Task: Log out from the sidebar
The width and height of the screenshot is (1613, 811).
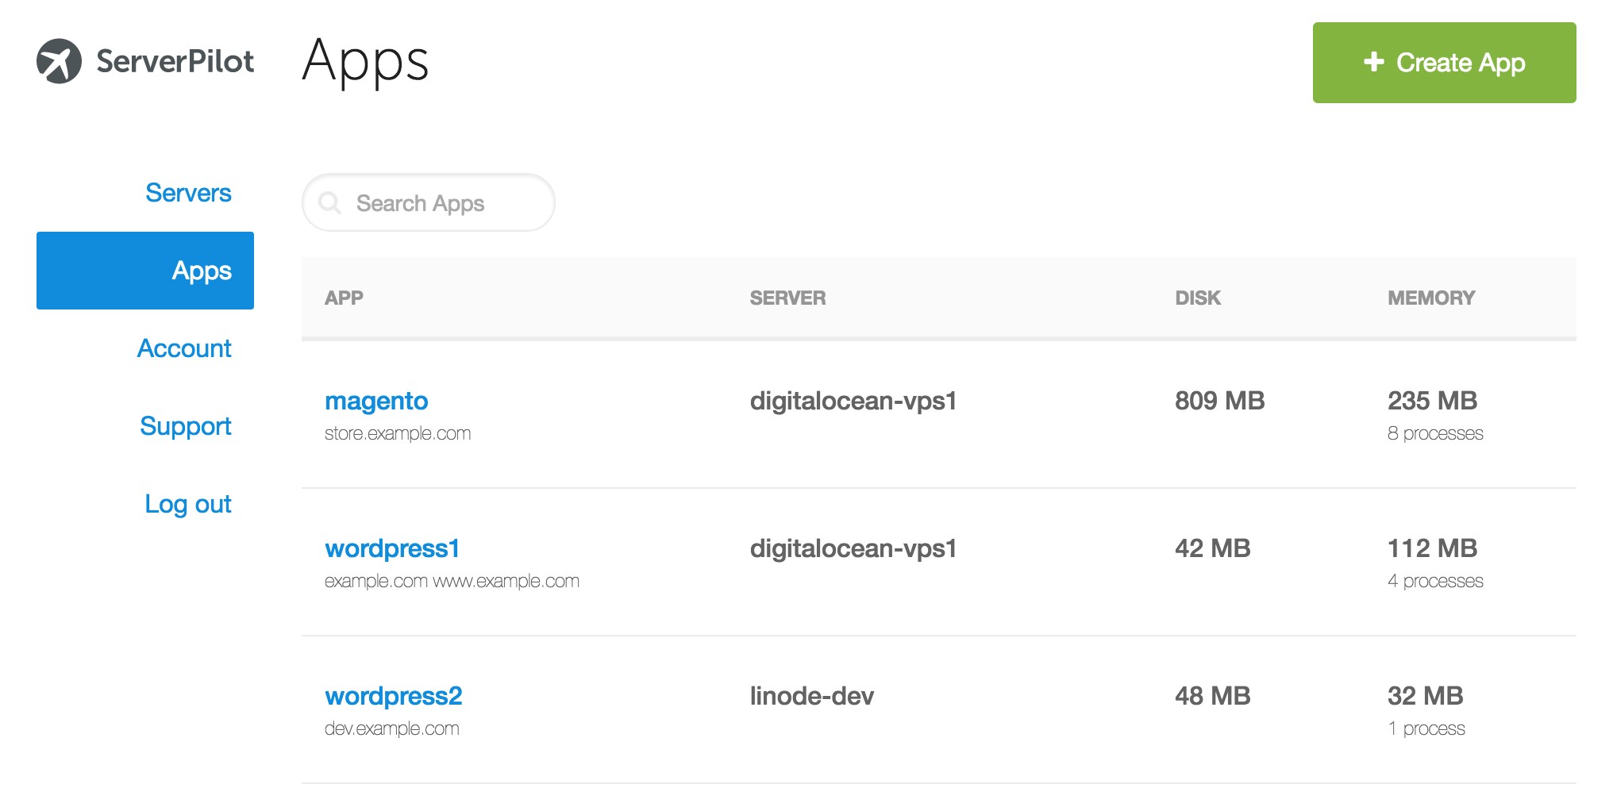Action: (x=188, y=504)
